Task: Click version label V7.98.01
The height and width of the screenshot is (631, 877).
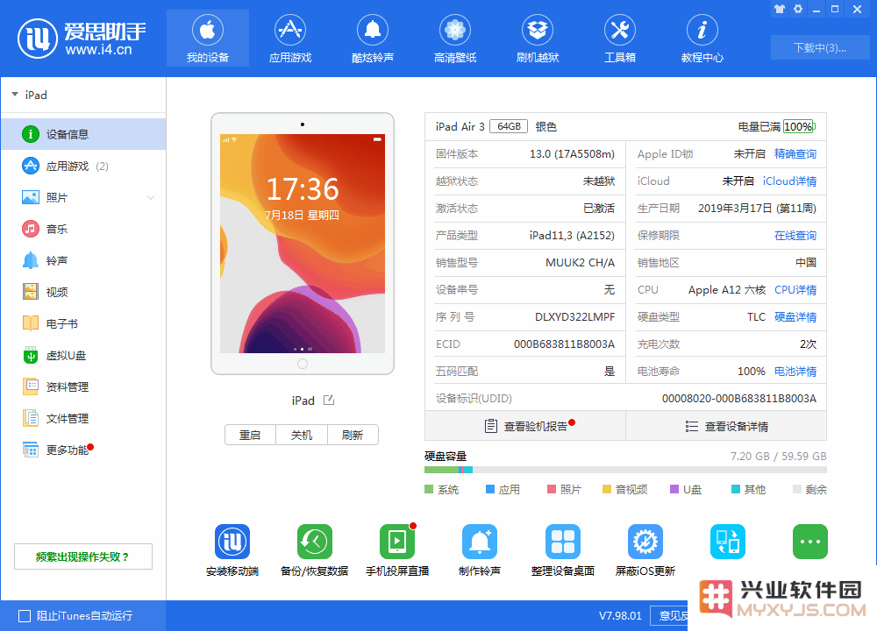Action: pyautogui.click(x=620, y=615)
